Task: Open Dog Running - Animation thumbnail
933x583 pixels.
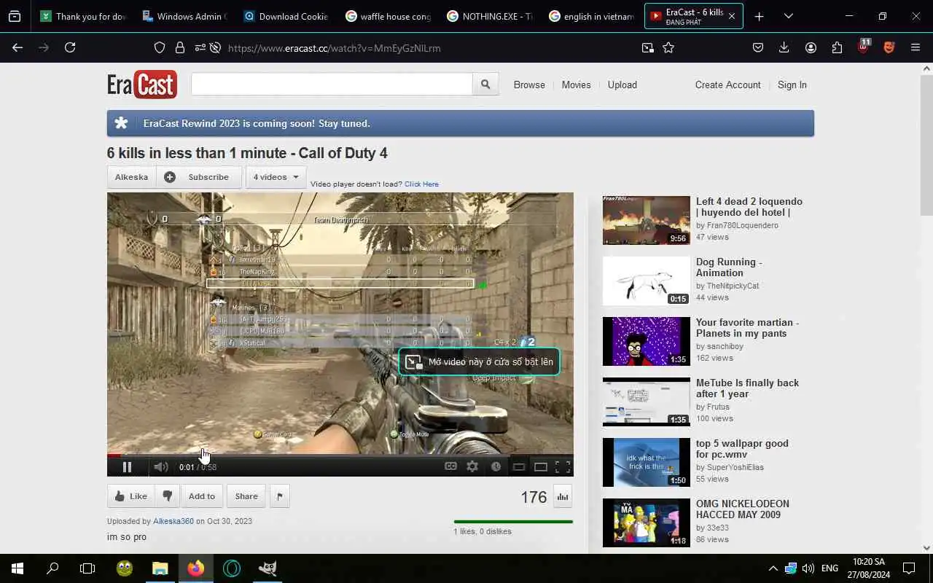Action: coord(646,281)
